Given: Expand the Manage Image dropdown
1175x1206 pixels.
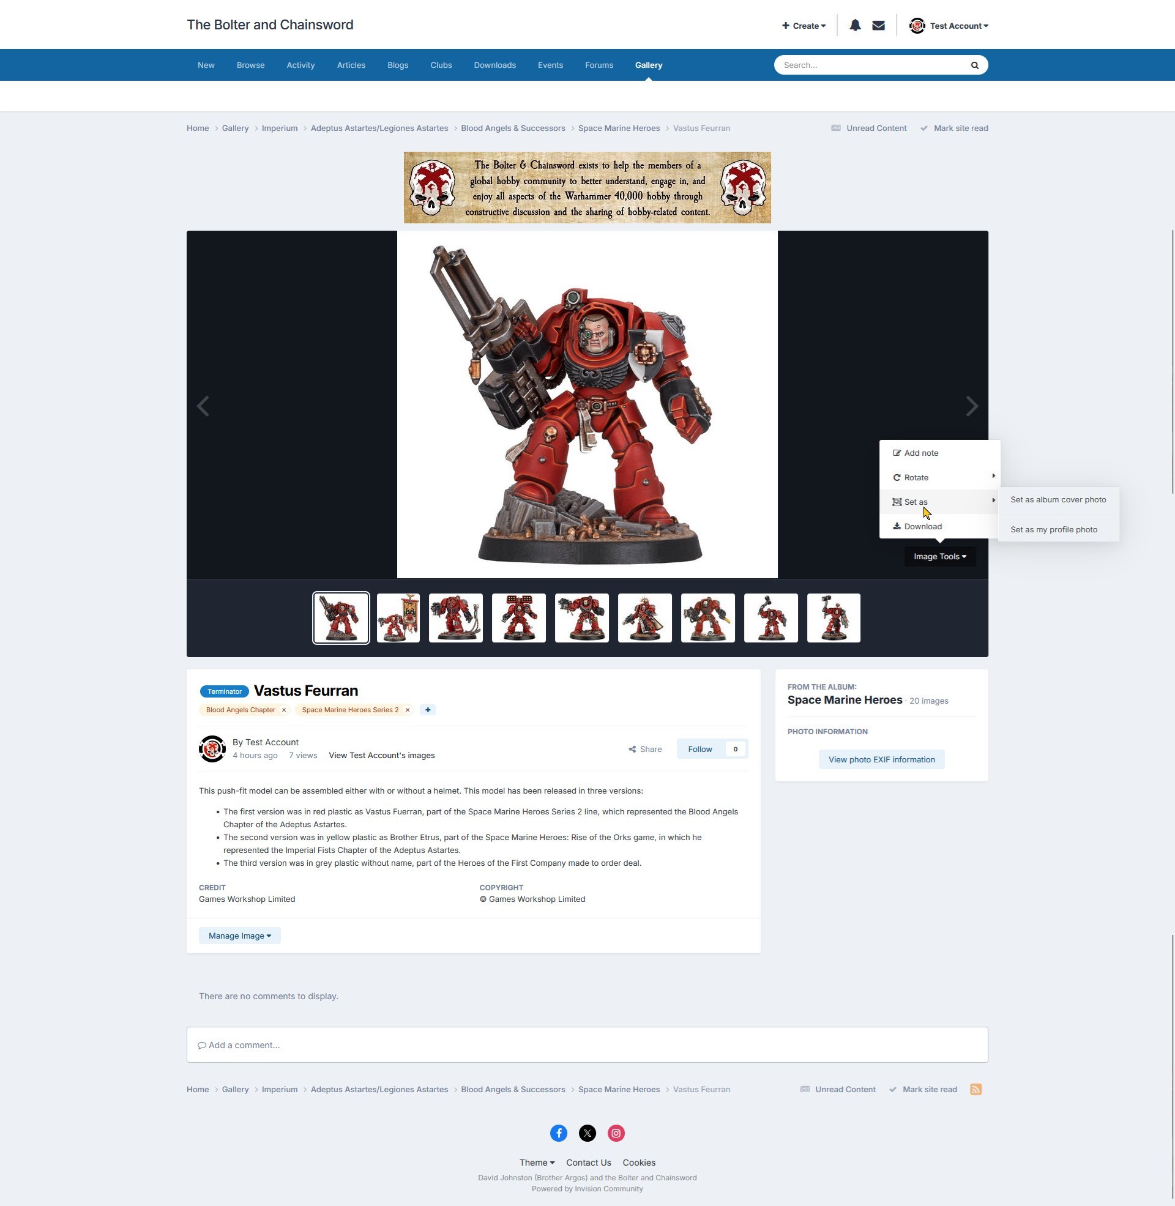Looking at the screenshot, I should coord(239,936).
